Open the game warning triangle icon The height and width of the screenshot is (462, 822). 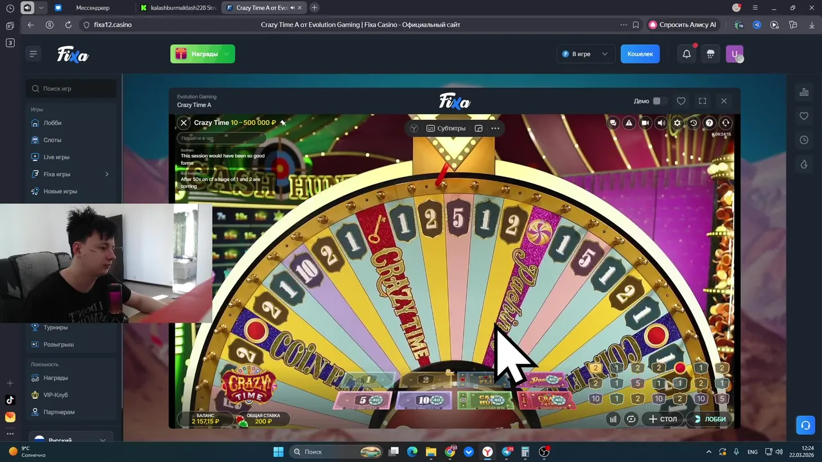[629, 123]
